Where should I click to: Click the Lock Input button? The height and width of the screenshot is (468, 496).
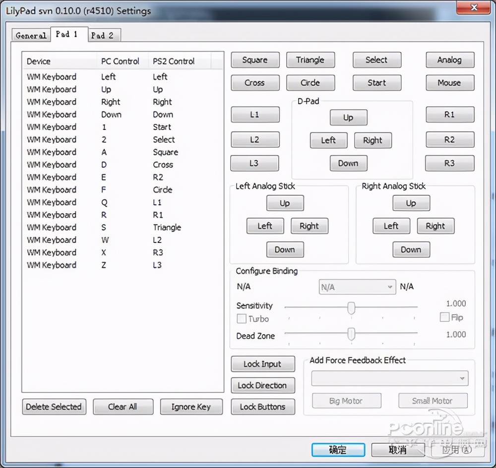[262, 364]
